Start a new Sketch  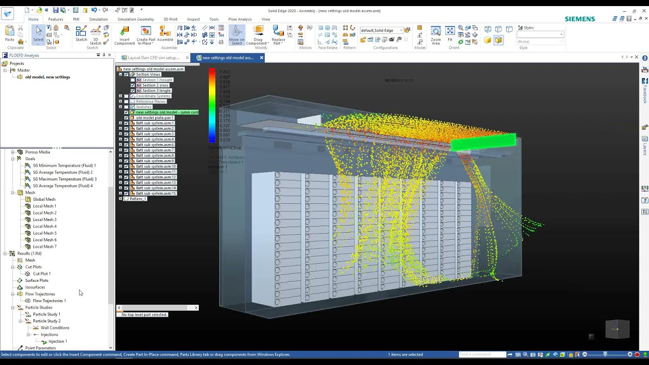coord(81,33)
